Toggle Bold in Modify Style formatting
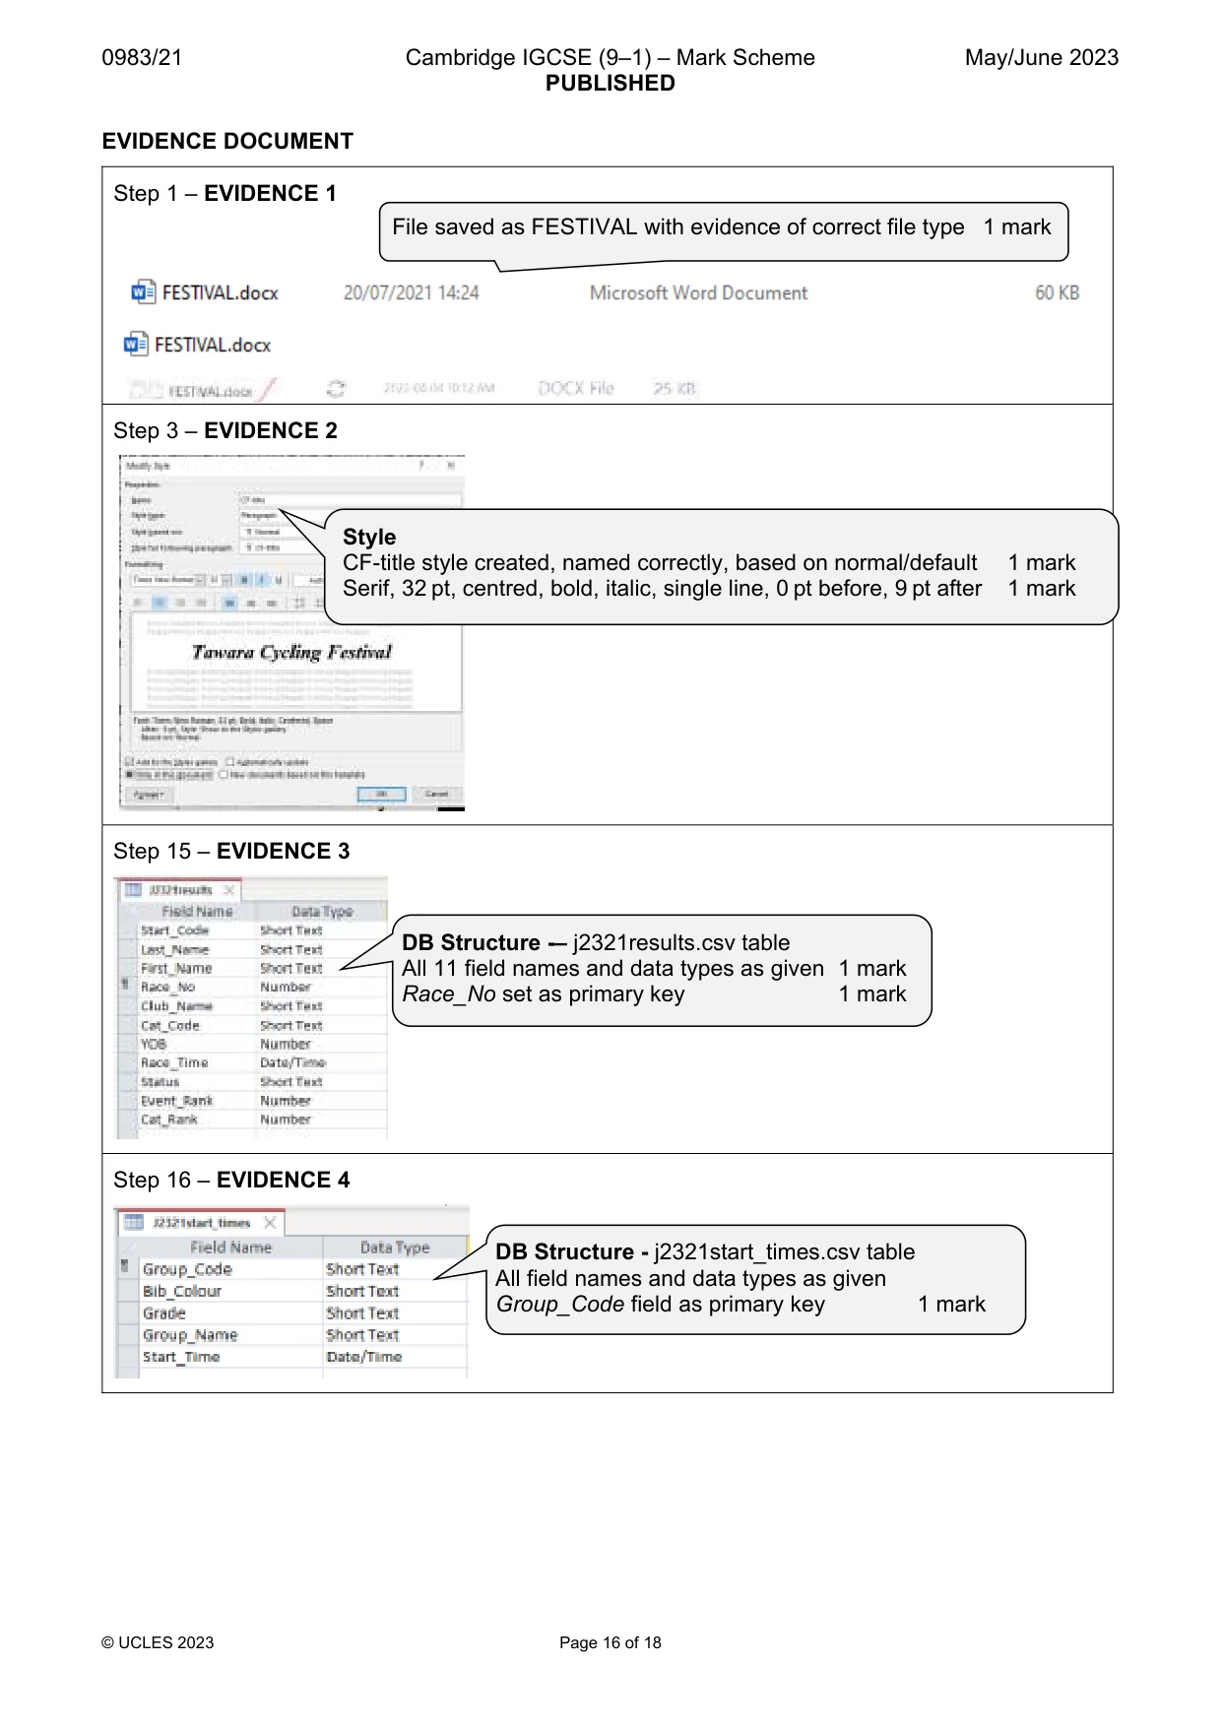Screen dimensions: 1222x1728 coord(244,580)
